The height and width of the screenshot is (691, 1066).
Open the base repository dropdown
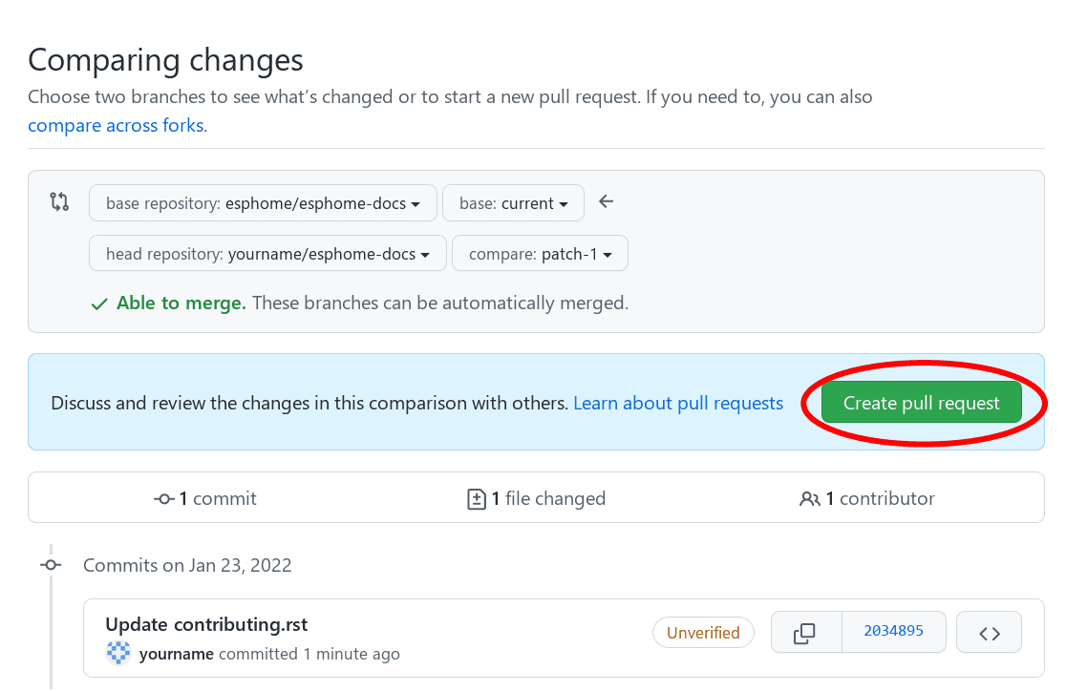[x=262, y=202]
